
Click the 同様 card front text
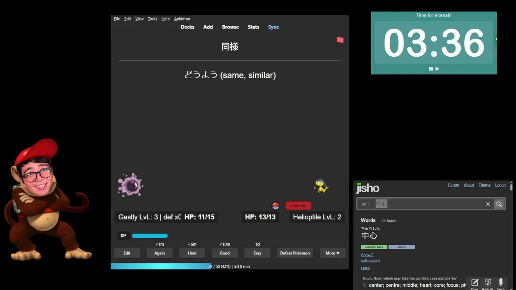coord(230,47)
